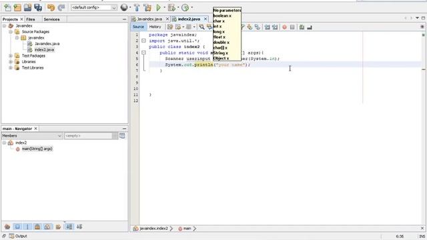Expand the Test Packages node

click(11, 56)
